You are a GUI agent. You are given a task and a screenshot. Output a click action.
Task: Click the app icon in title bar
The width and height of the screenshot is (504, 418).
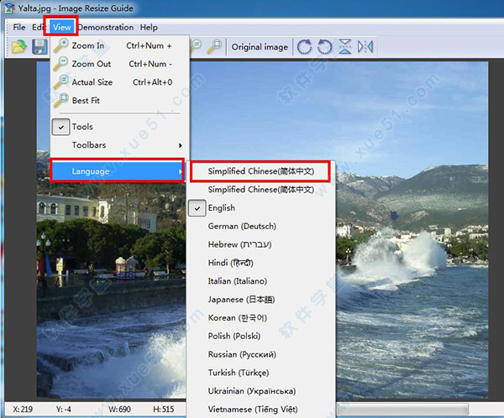point(10,8)
